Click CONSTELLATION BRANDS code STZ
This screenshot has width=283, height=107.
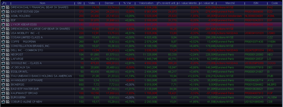(270, 46)
